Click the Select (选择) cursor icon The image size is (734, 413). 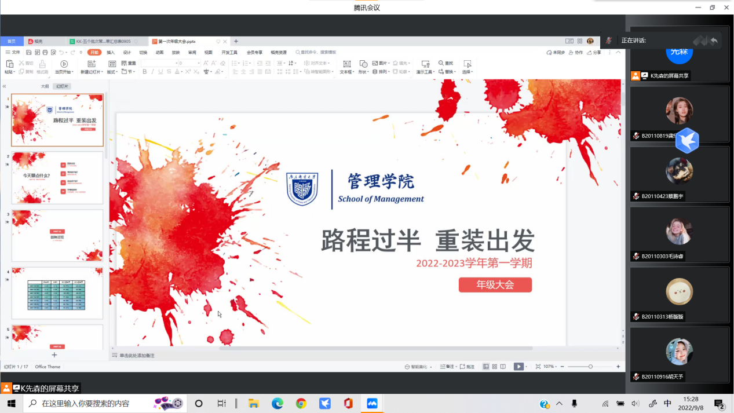coord(467,64)
